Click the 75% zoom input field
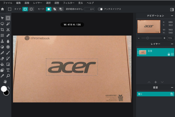Image resolution: width=175 pixels, height=117 pixels. coord(171,38)
